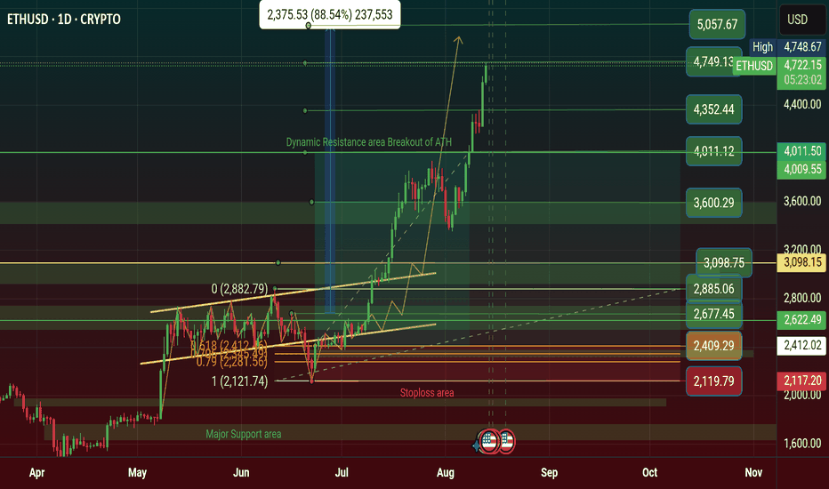The image size is (829, 489).
Task: Click the ETHUSD · 1D · CRYPTO chart title
Action: (64, 19)
